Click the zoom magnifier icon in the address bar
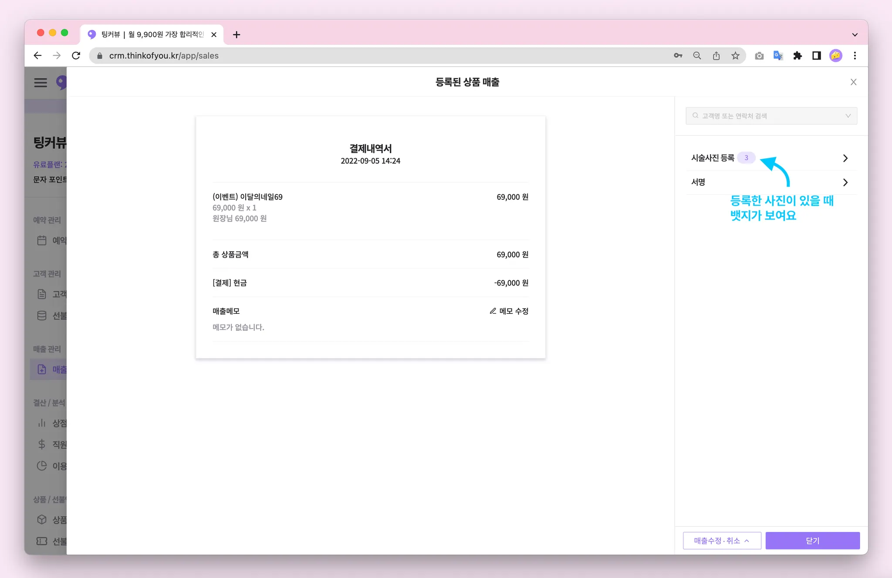Image resolution: width=892 pixels, height=578 pixels. 697,56
